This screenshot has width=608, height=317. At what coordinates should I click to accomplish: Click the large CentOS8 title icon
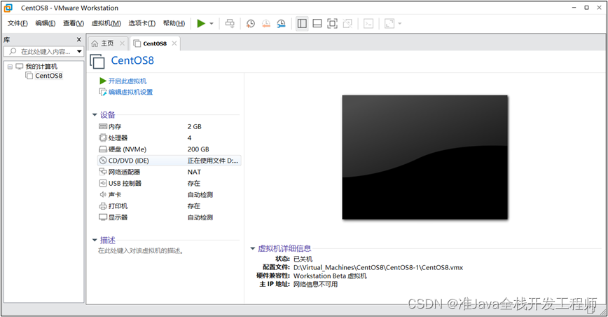click(97, 61)
